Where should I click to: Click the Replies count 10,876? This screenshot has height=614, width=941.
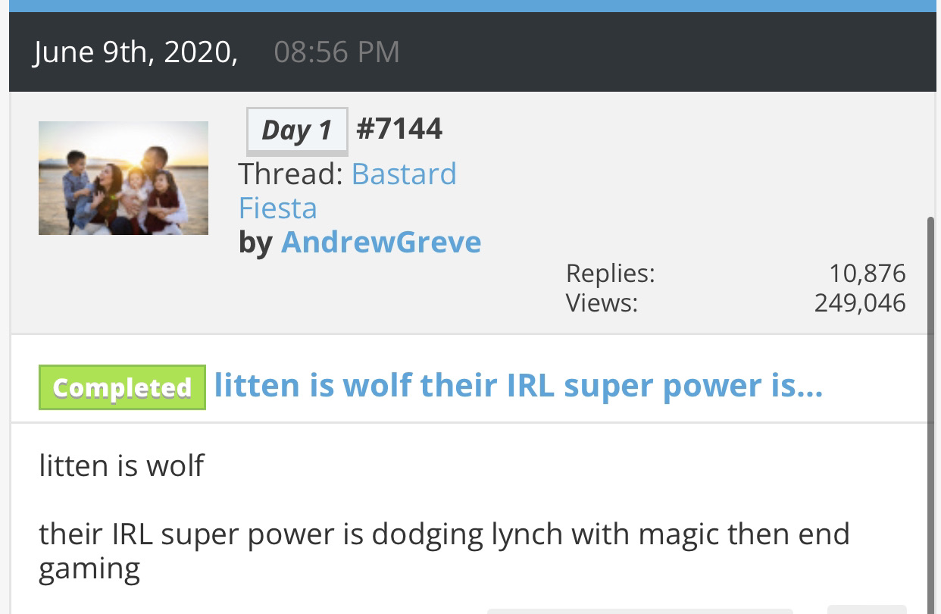(868, 273)
